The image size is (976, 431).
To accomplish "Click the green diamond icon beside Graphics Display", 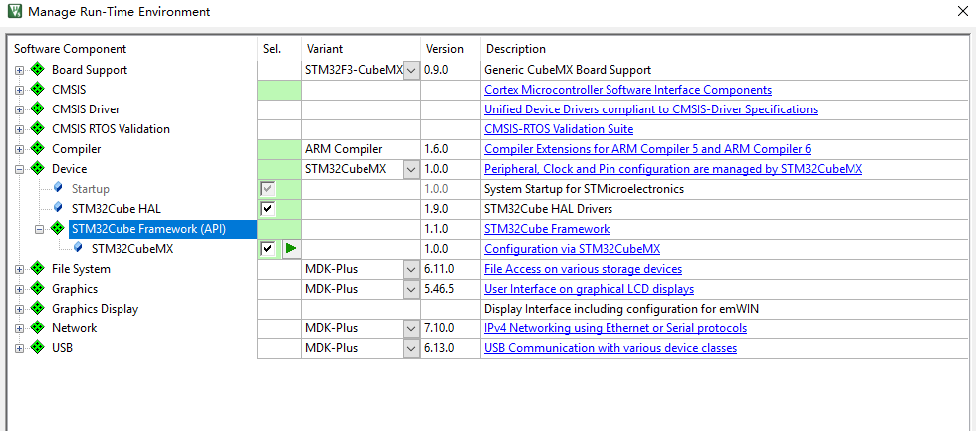I will pyautogui.click(x=38, y=308).
